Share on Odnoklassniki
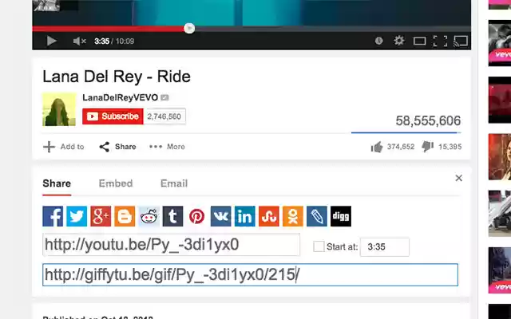Screen dimensions: 511x319 pos(293,216)
